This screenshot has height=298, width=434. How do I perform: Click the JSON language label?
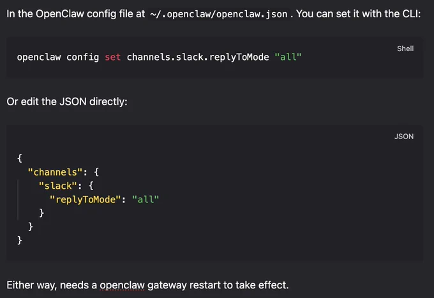point(404,137)
